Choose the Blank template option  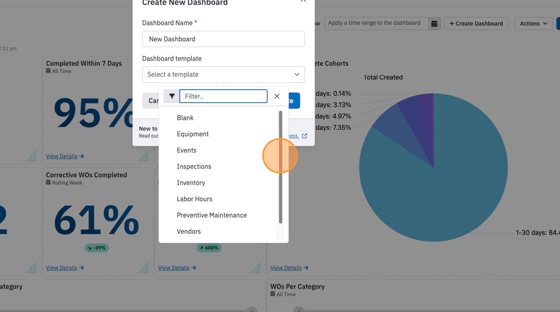(x=185, y=118)
